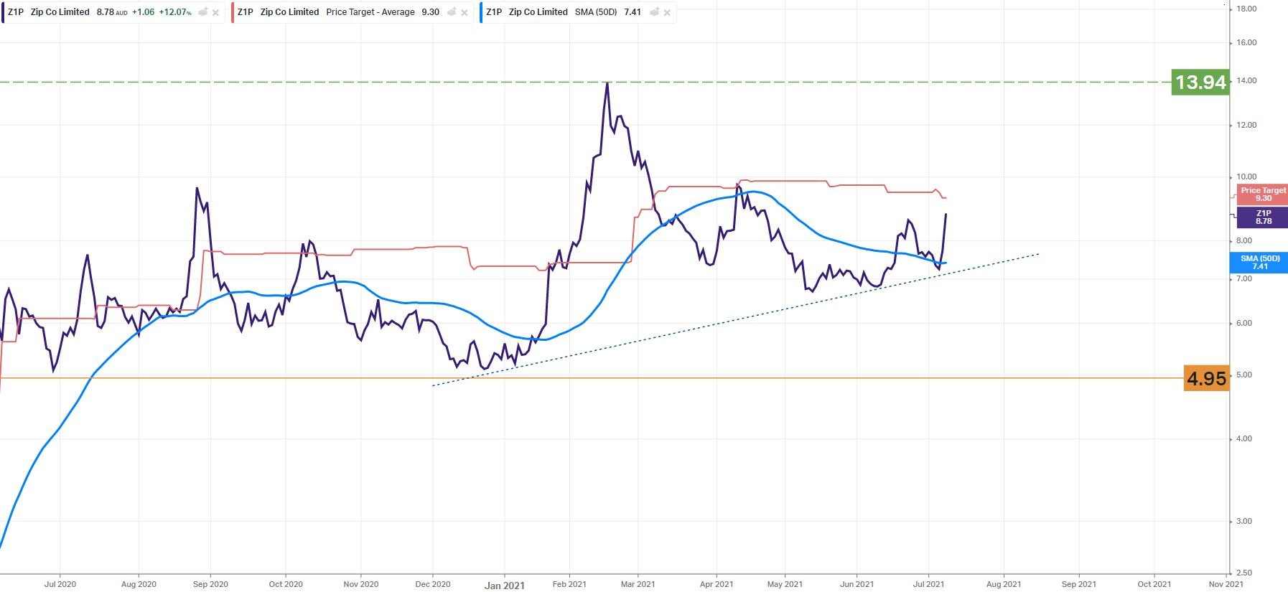This screenshot has width=1288, height=592.
Task: Click the 'Aug 2020' date axis label
Action: coord(139,584)
